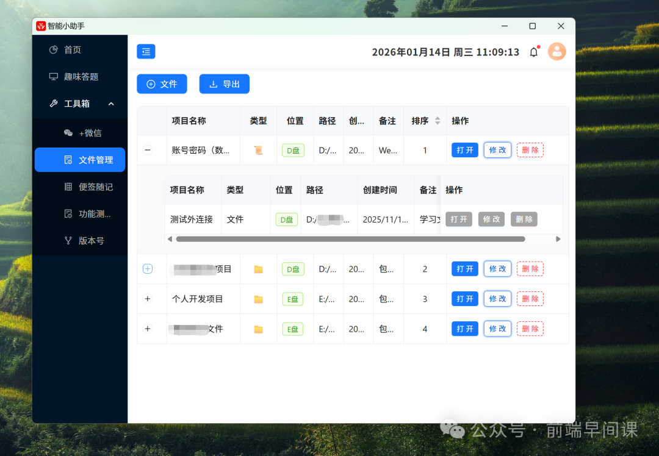Click the date and time display

(445, 52)
